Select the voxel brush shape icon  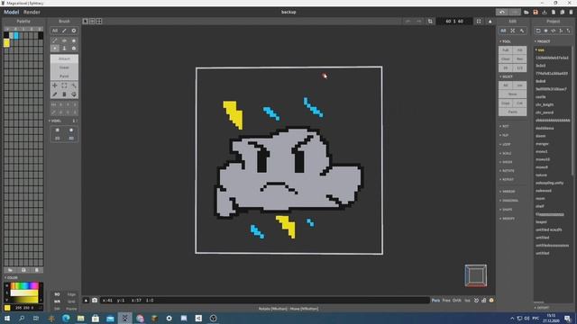point(55,49)
